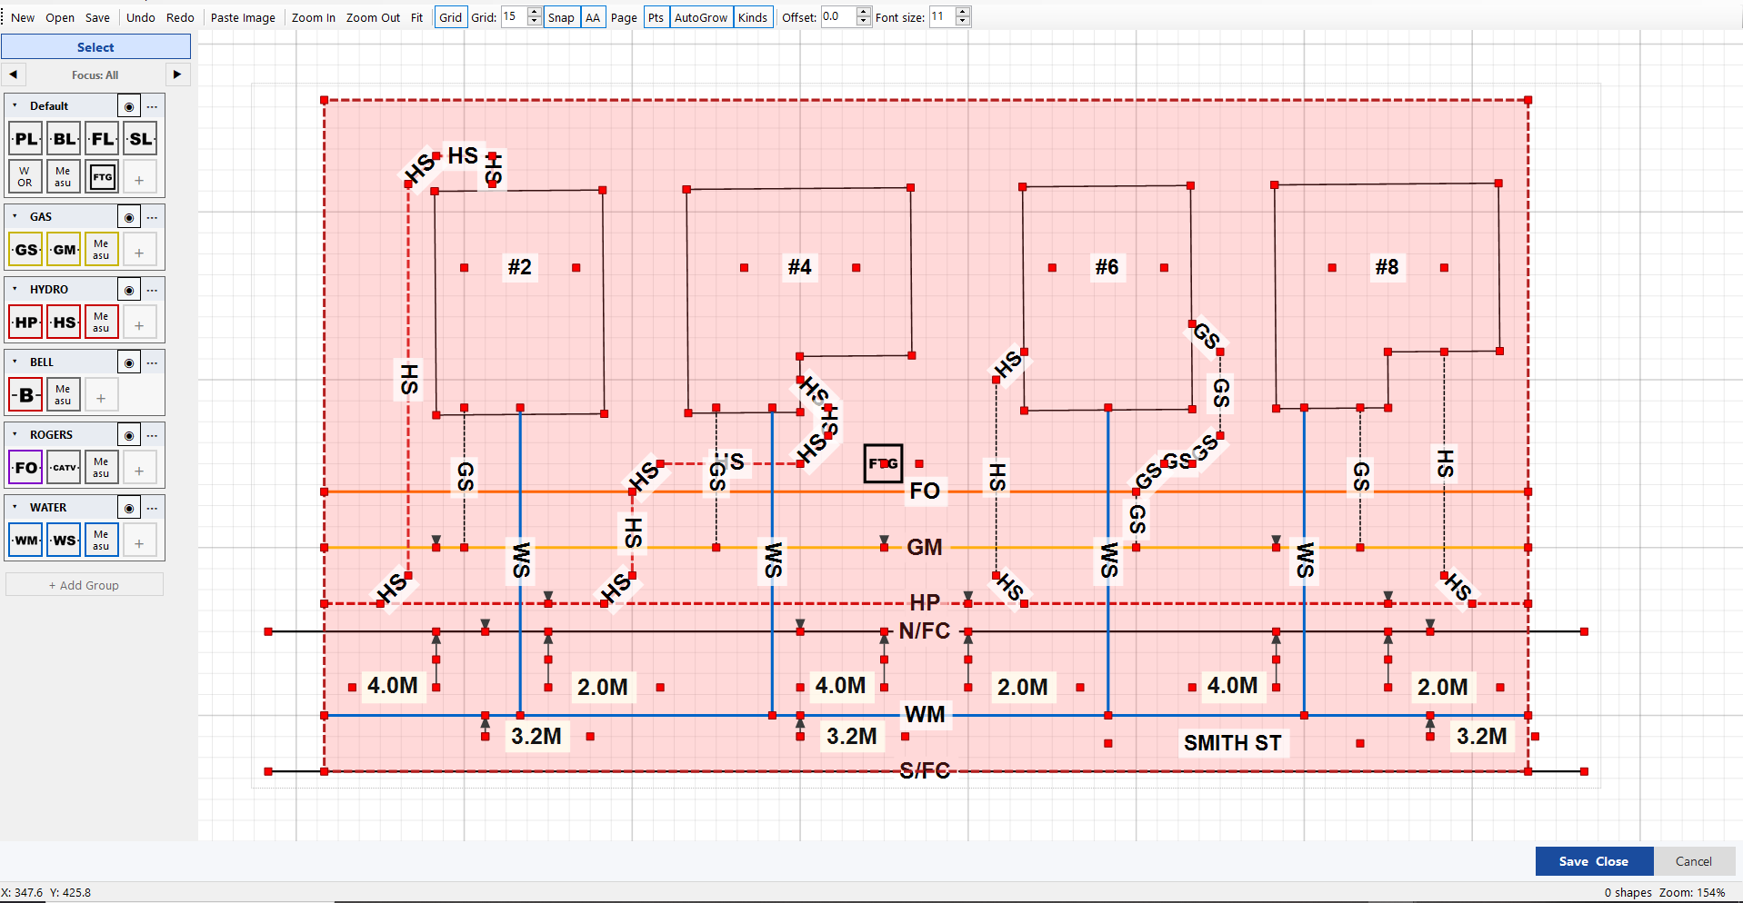This screenshot has height=903, width=1743.
Task: Click Undo in the toolbar
Action: tap(141, 17)
